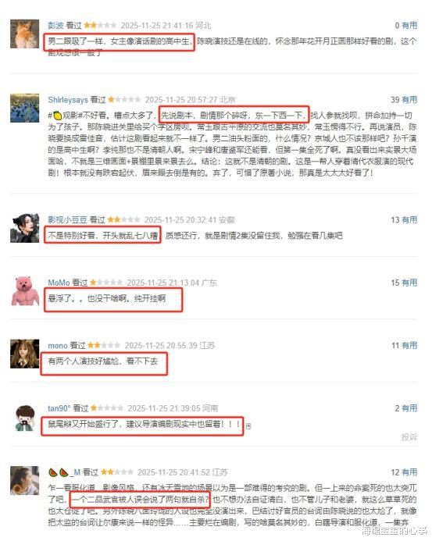This screenshot has width=432, height=541.
Task: Open mono's avatar picture
Action: tap(24, 354)
